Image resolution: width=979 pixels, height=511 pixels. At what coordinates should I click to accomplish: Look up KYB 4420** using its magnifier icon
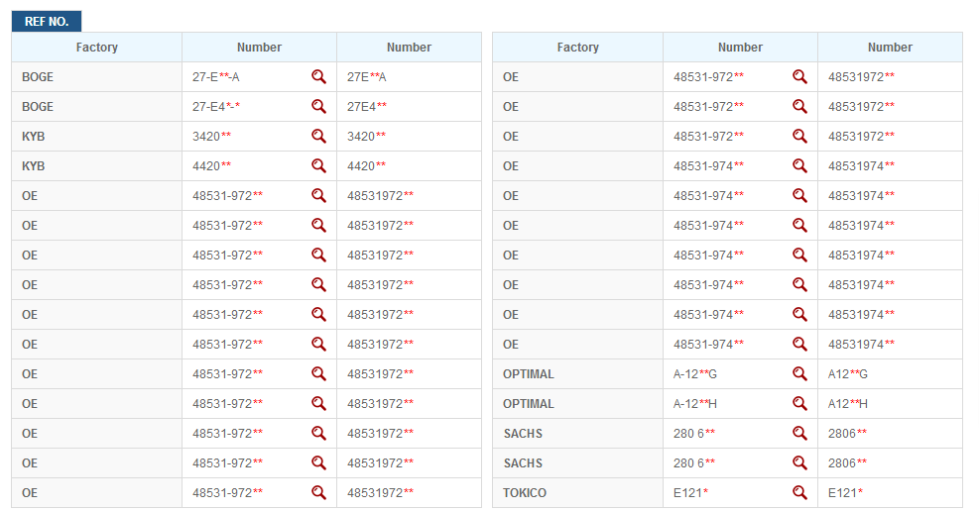318,165
